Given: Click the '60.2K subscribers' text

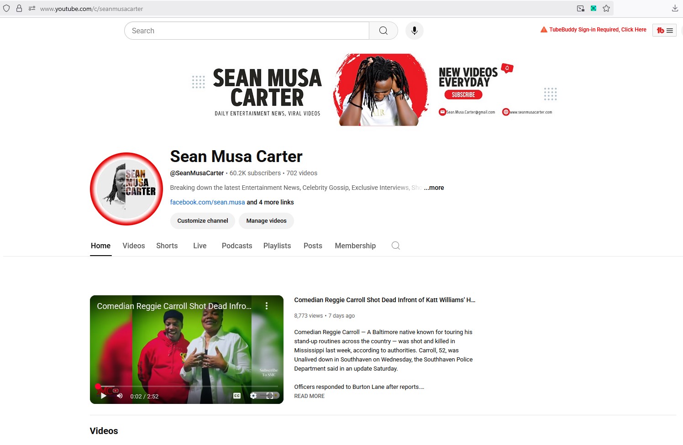Looking at the screenshot, I should coord(255,173).
